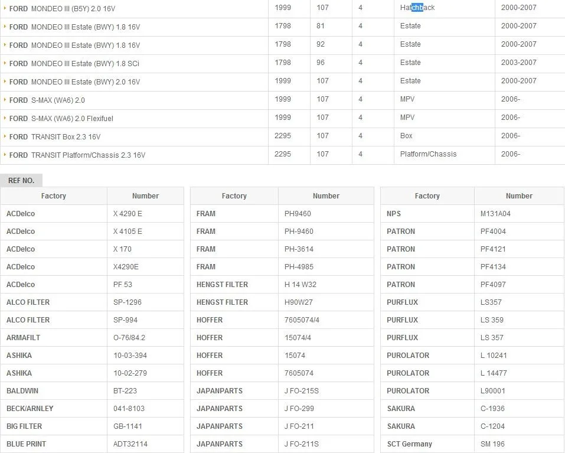
Task: Select FRAM number PH9460
Action: coord(298,214)
